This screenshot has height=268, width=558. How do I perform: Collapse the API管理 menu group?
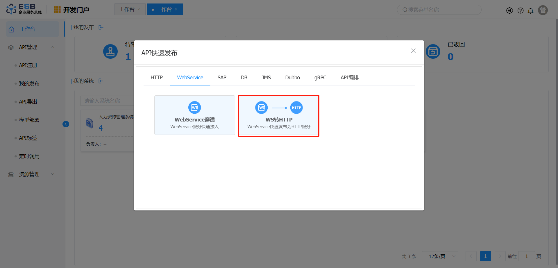click(53, 47)
